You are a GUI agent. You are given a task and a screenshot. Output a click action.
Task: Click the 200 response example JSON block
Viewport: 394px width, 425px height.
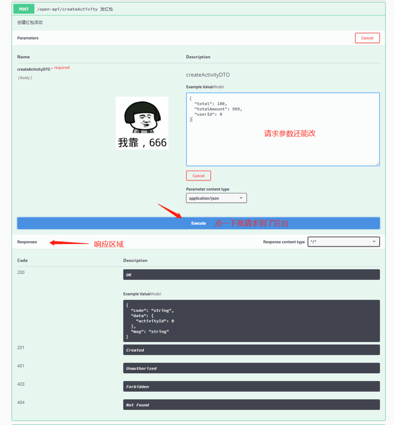[252, 321]
